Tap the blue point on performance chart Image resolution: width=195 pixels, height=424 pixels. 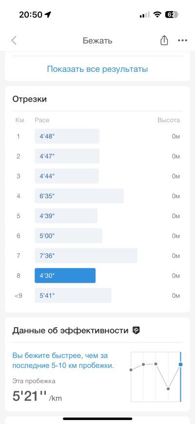tap(180, 364)
